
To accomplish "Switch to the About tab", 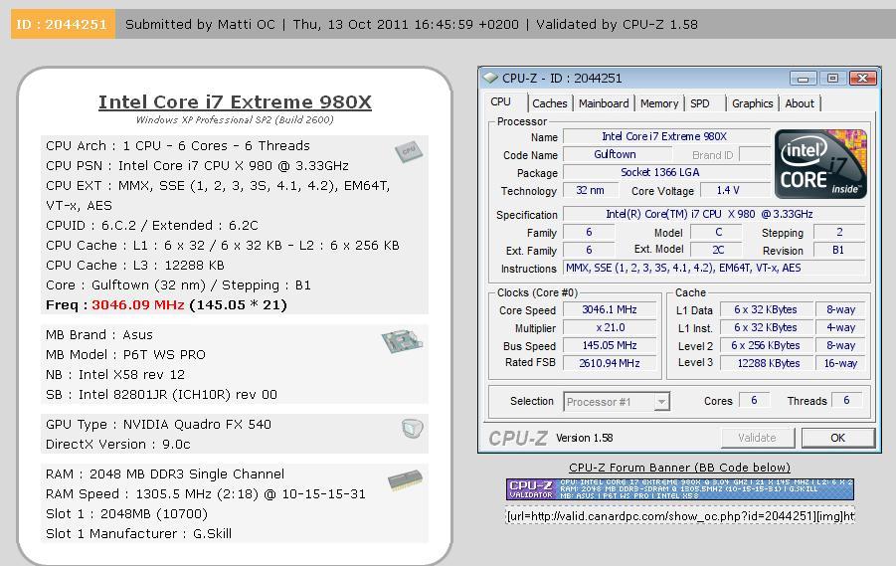I will (x=800, y=103).
